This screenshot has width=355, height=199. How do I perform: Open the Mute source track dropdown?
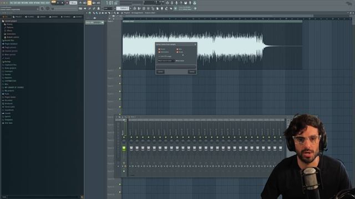click(x=166, y=61)
